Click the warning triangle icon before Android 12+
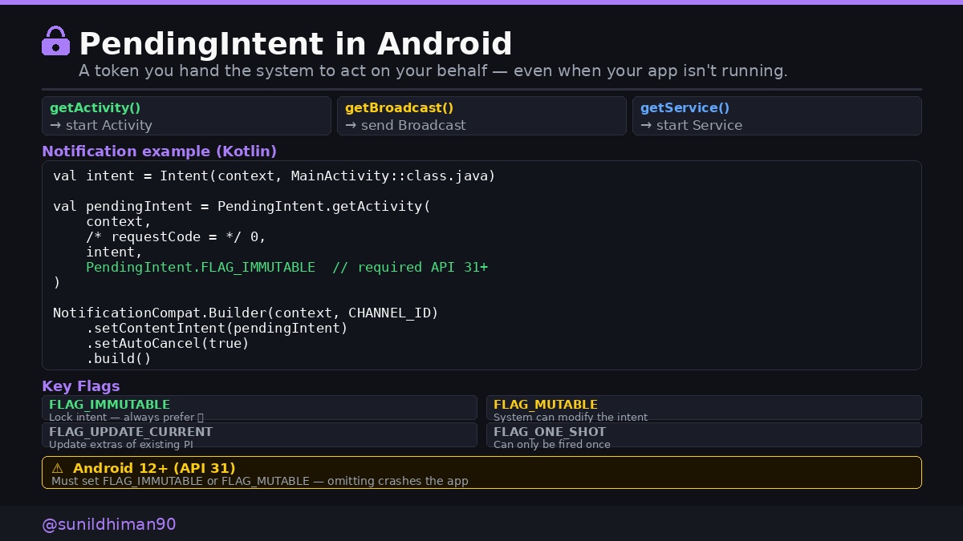 [x=57, y=468]
